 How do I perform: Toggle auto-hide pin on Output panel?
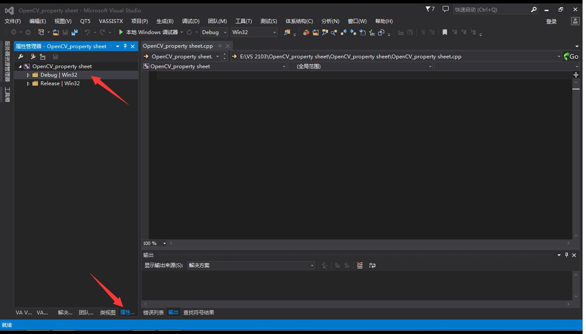click(566, 255)
